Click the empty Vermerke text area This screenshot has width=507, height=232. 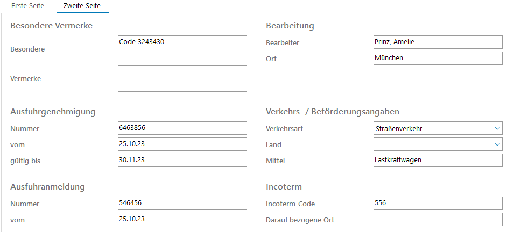pyautogui.click(x=182, y=78)
